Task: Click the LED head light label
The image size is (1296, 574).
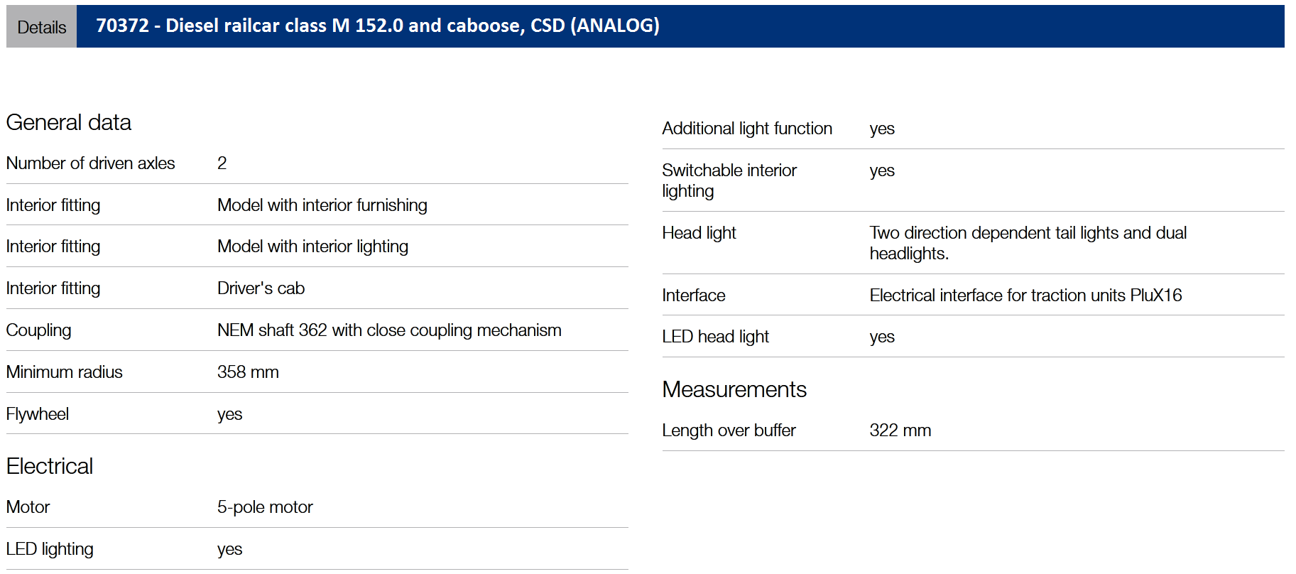Action: tap(715, 337)
